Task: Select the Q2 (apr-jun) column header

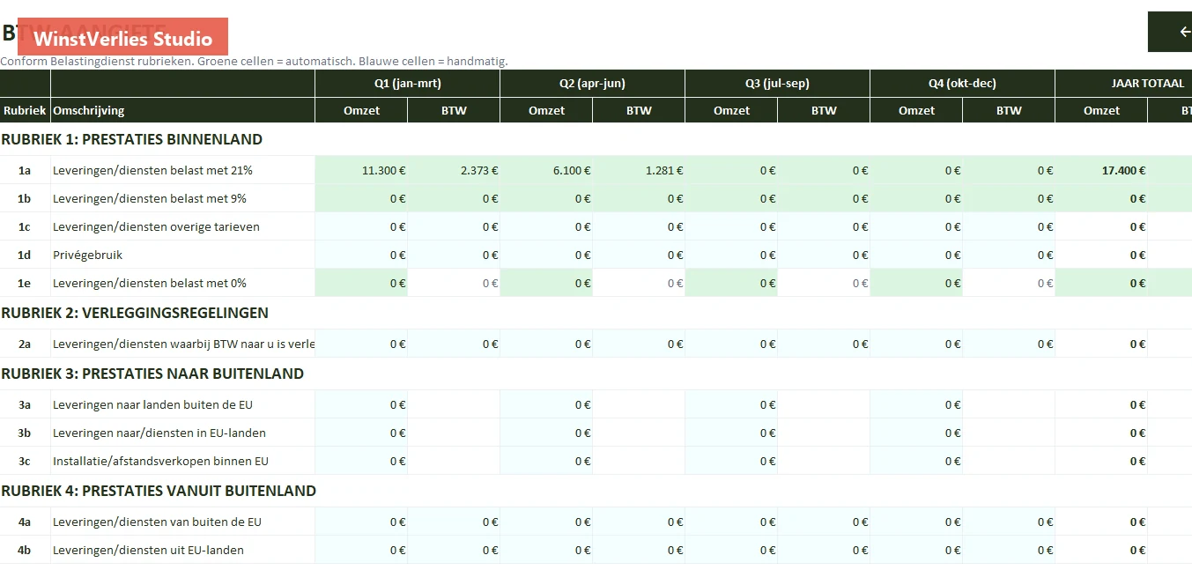Action: (592, 83)
